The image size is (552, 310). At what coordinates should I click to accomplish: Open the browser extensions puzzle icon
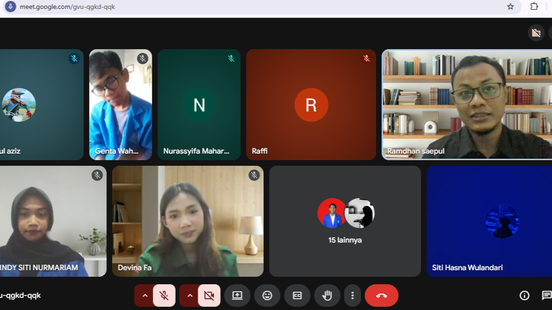534,7
